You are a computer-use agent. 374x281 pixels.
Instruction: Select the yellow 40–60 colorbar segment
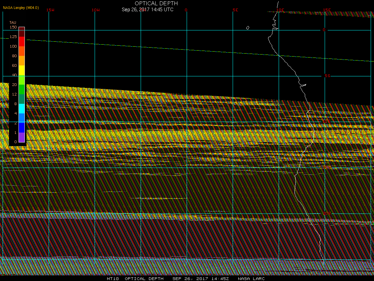click(x=22, y=70)
